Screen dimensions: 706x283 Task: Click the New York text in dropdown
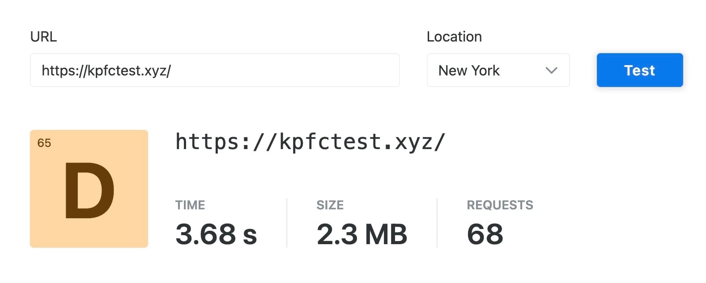[468, 70]
